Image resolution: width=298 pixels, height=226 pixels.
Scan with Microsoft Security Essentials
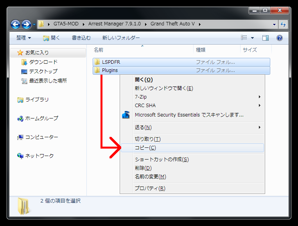tap(192, 115)
